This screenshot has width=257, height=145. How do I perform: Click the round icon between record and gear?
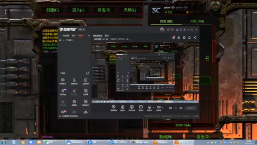pos(175,108)
